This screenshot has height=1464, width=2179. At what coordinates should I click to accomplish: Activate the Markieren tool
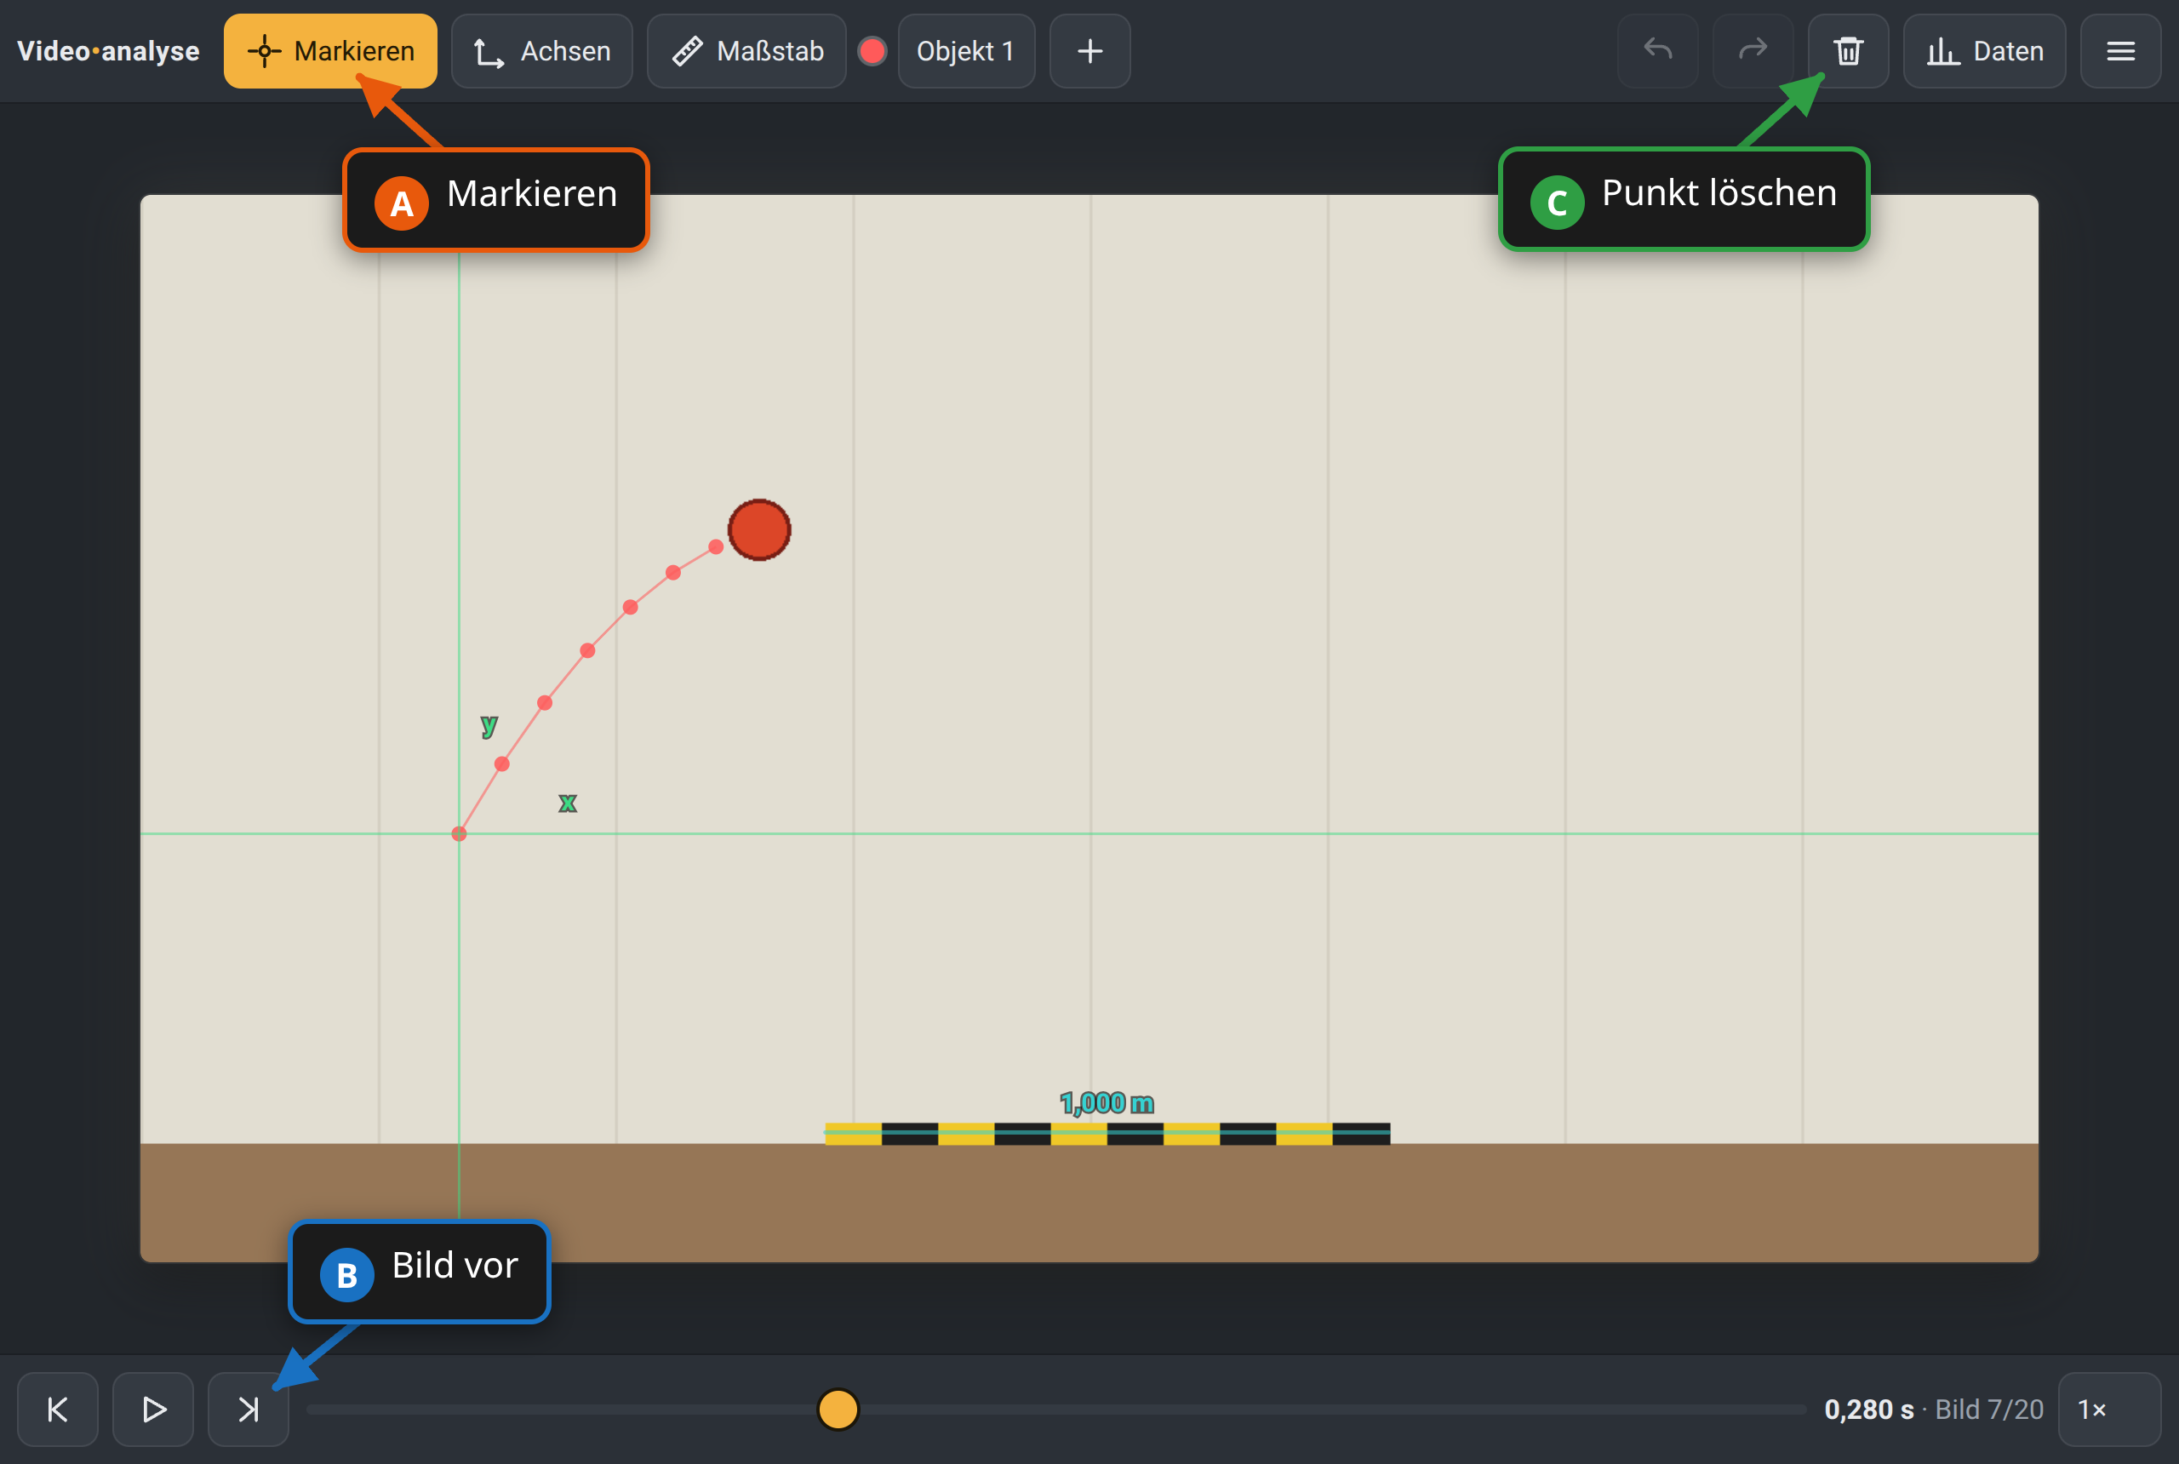click(x=329, y=51)
